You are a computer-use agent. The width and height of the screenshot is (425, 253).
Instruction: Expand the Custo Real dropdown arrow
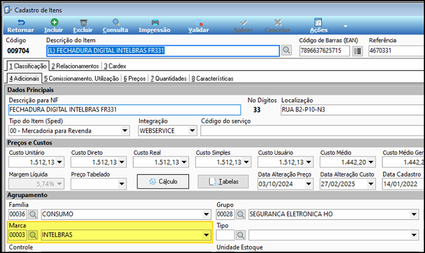(184, 162)
